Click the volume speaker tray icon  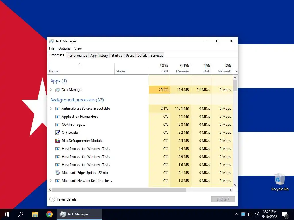click(x=257, y=214)
